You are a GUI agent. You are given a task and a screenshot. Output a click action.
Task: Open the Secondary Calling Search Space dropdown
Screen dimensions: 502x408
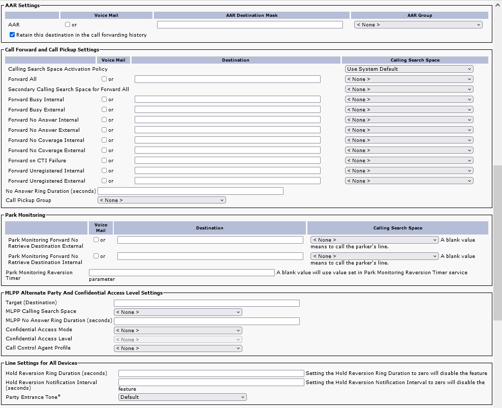pyautogui.click(x=409, y=90)
